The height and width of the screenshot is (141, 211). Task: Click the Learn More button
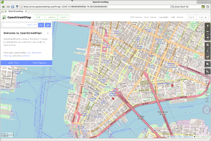click(13, 63)
